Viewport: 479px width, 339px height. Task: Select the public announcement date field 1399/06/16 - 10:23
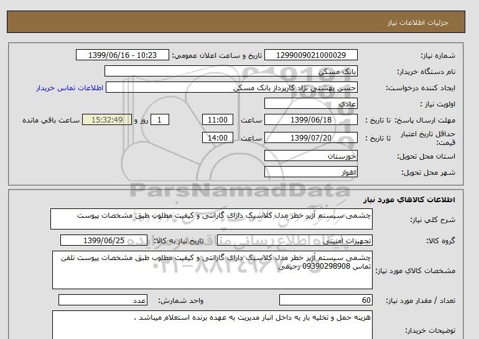tap(121, 55)
